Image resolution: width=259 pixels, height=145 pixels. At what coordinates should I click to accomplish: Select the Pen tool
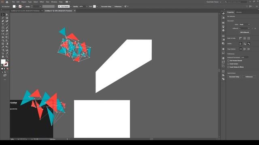click(x=3, y=21)
